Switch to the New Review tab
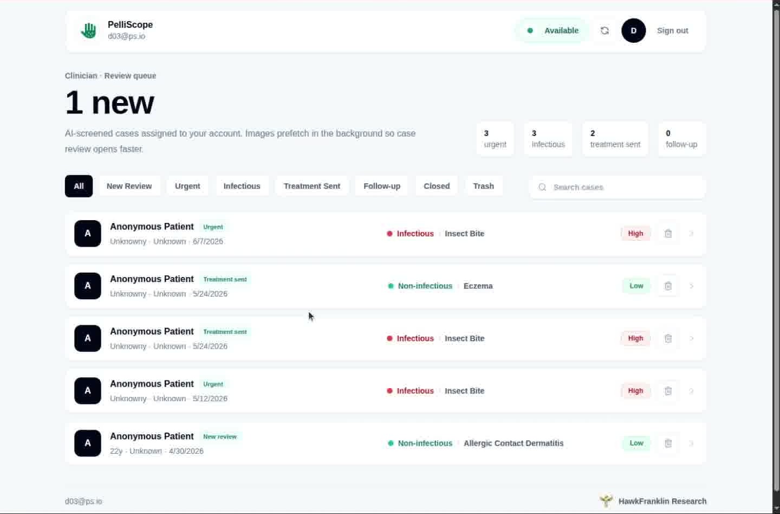This screenshot has height=514, width=780. pyautogui.click(x=129, y=186)
